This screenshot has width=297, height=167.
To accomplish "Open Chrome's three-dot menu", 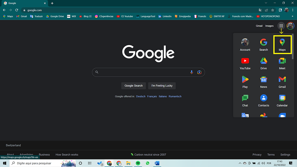I will (x=293, y=10).
